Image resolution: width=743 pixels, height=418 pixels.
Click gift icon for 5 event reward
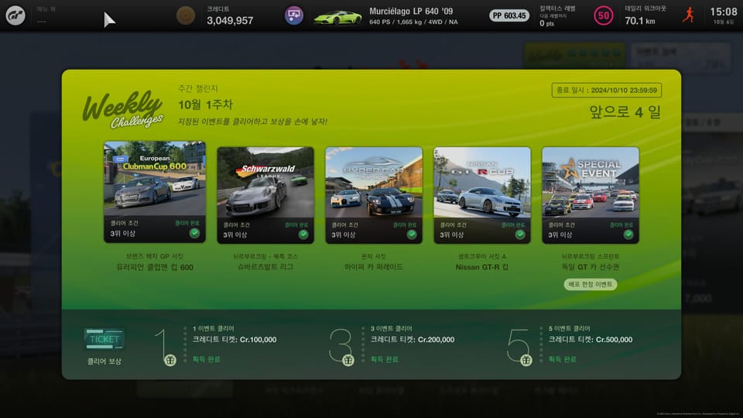point(526,360)
